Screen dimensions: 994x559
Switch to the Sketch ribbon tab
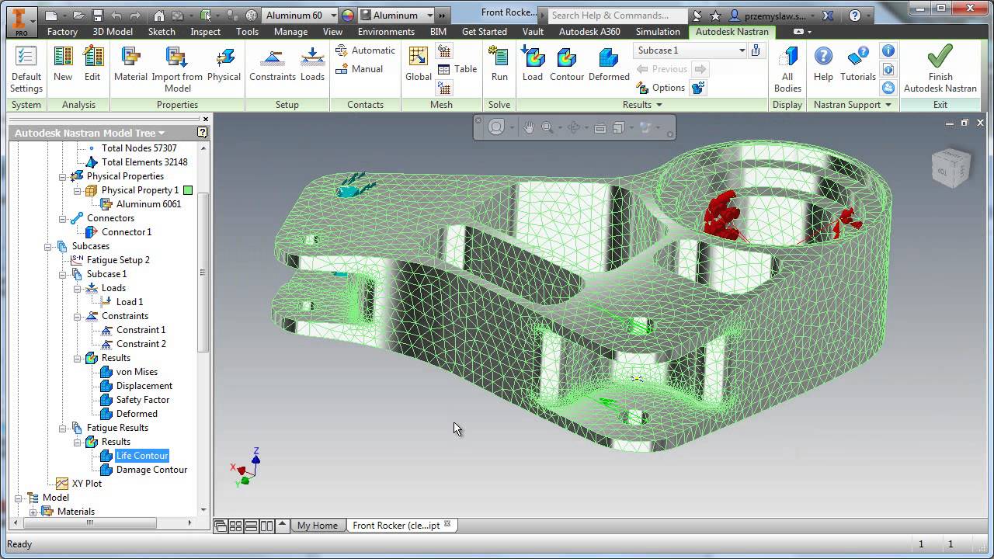point(162,32)
